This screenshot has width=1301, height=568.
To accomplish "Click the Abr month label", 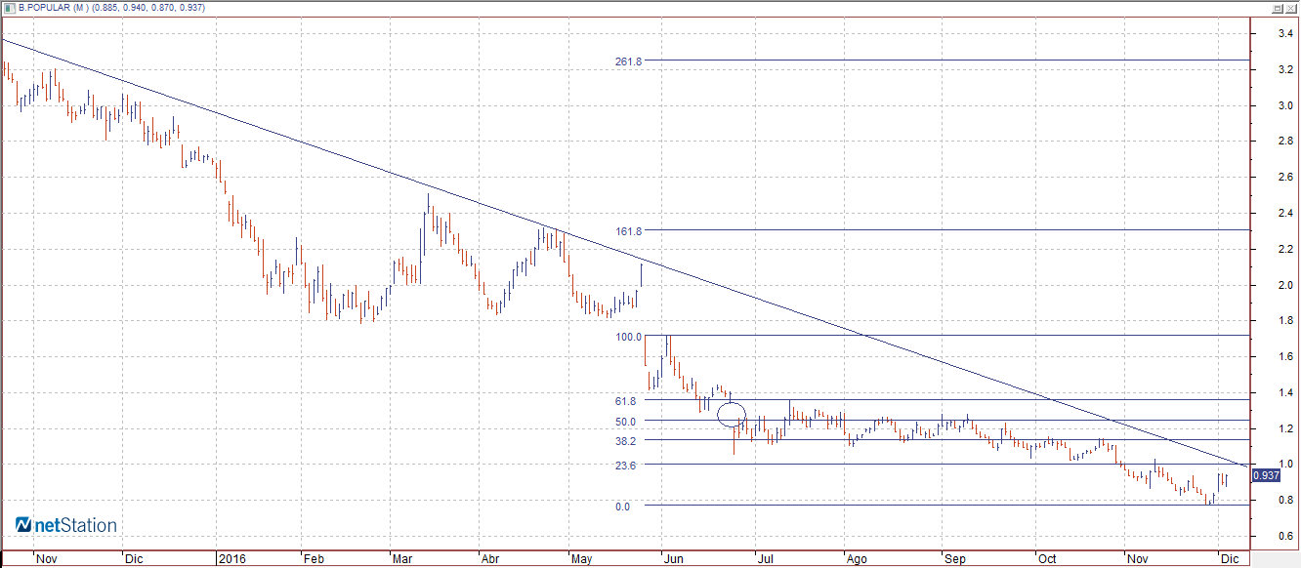I will (x=491, y=559).
